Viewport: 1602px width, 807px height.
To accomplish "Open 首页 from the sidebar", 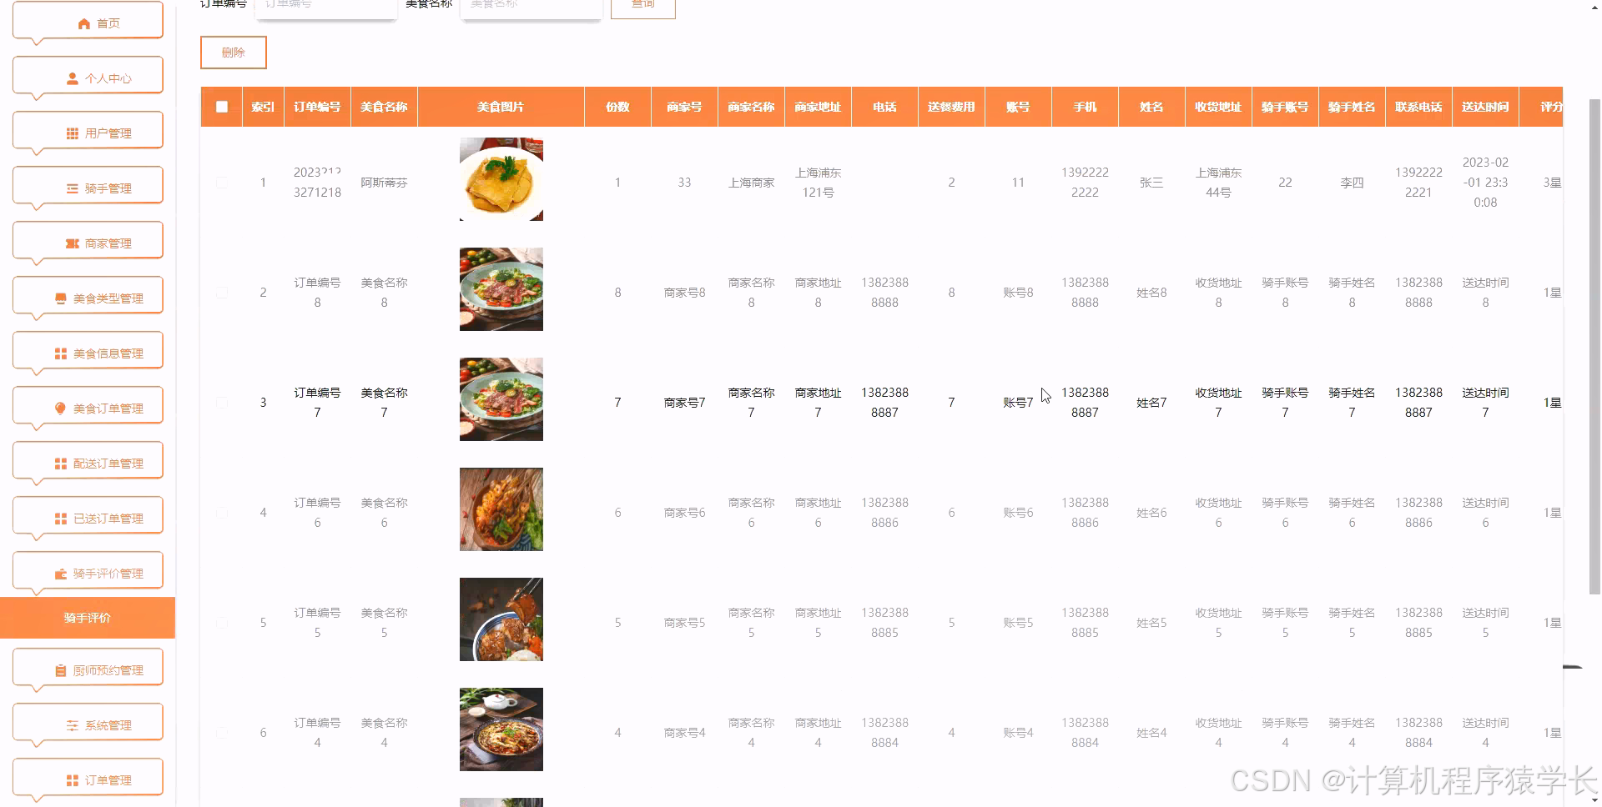I will [88, 22].
